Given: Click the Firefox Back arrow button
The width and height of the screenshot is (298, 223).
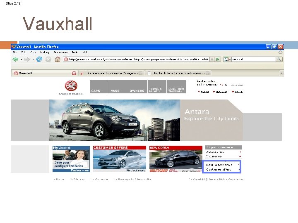Looking at the screenshot, I should point(15,59).
